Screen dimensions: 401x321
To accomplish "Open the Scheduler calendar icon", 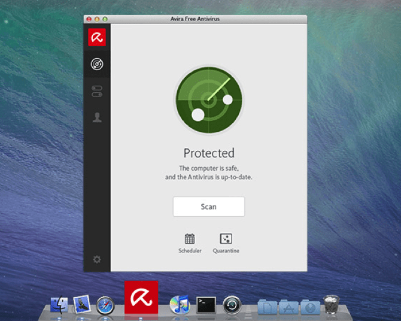I will [190, 238].
